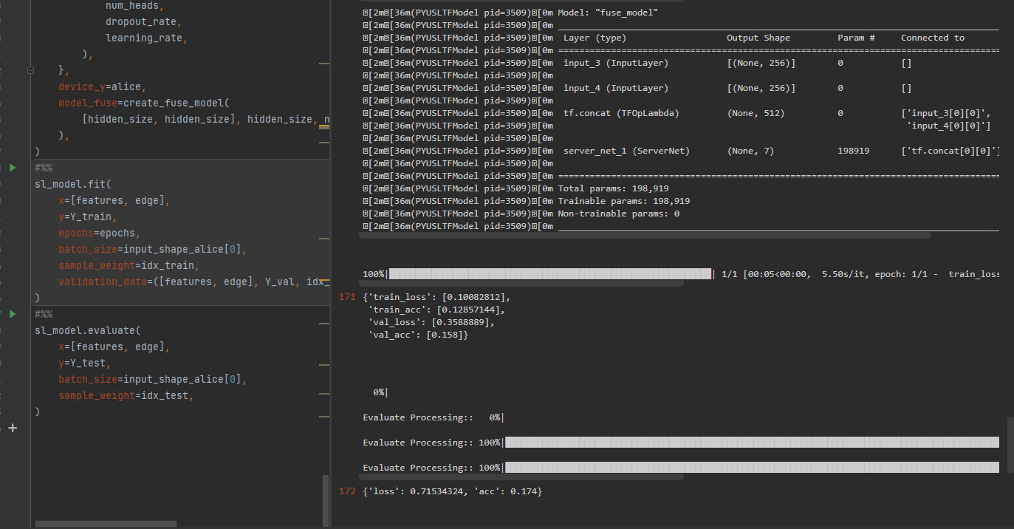Click 'sample_weight=idx_train,' line
1014x529 pixels.
[x=129, y=265]
